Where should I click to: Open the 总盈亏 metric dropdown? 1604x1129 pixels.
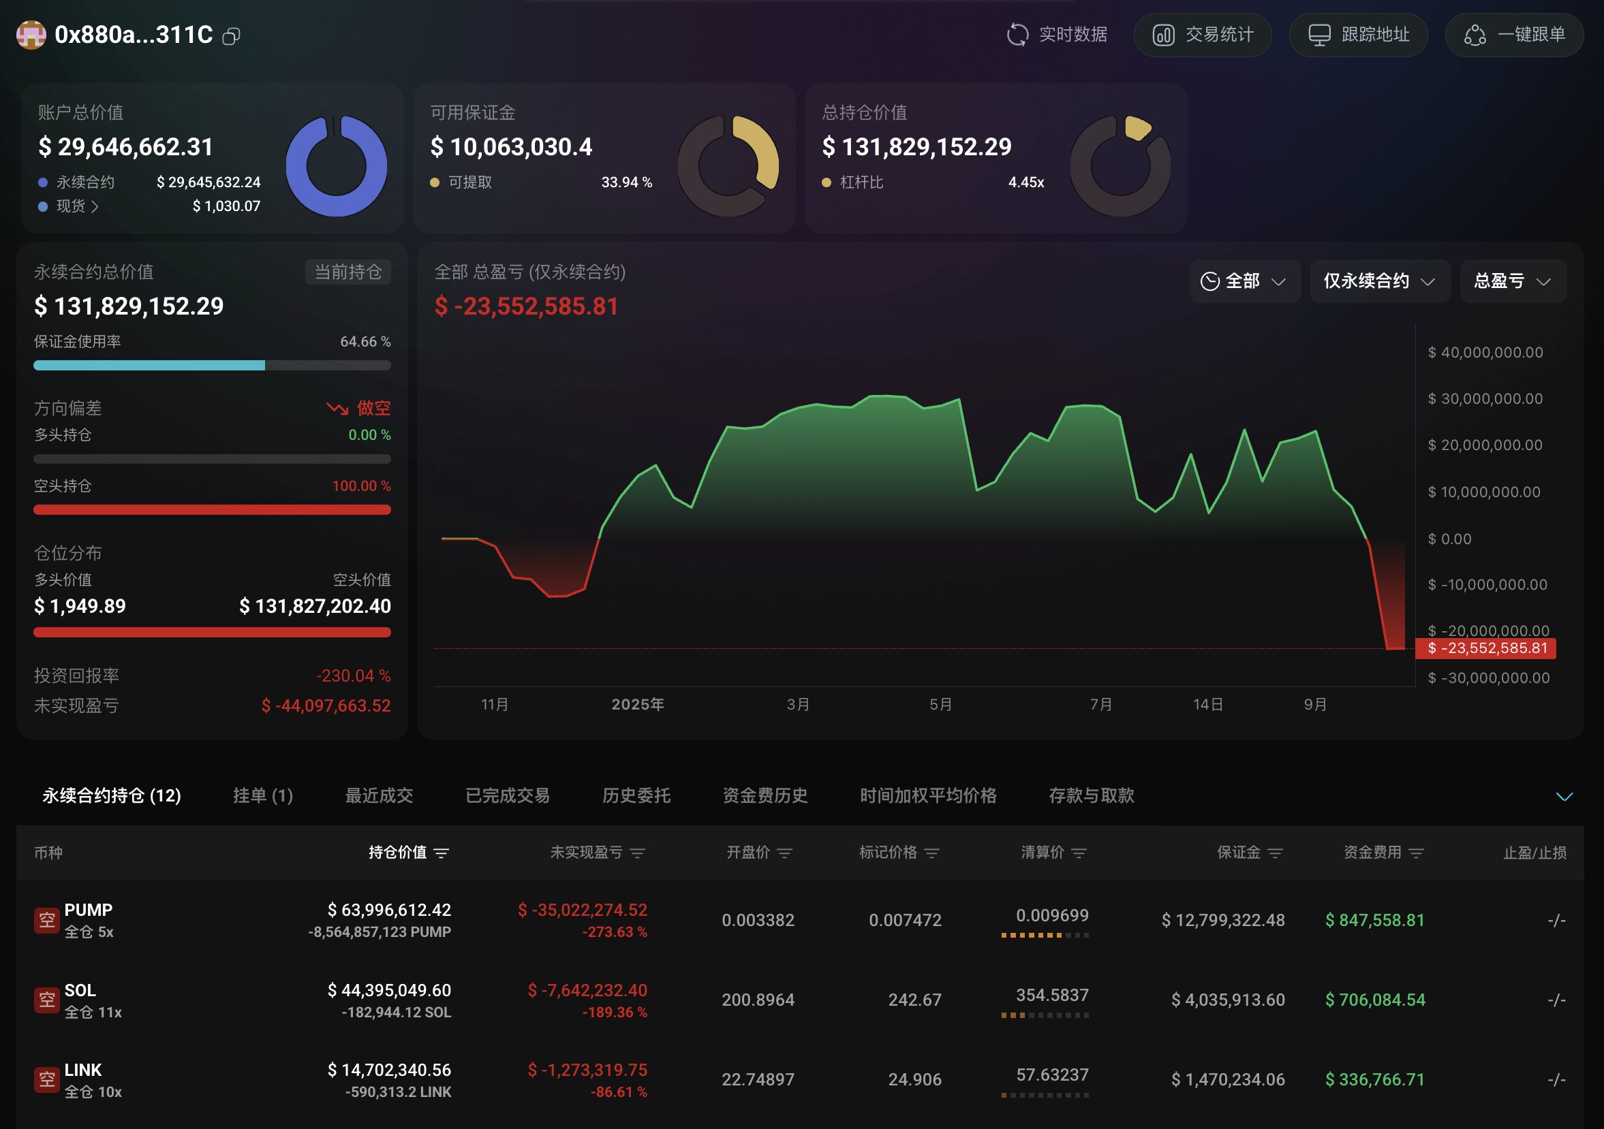click(x=1513, y=281)
